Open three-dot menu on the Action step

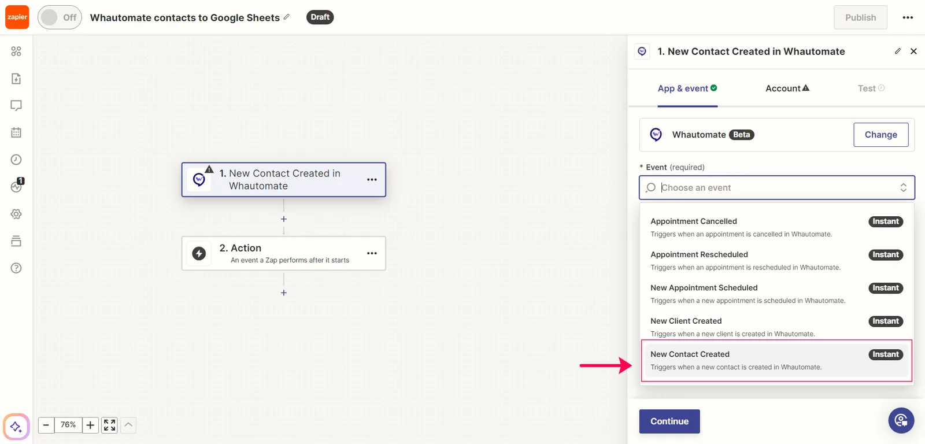(372, 253)
